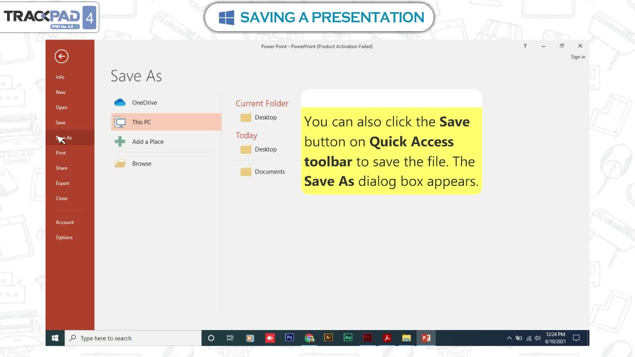Image resolution: width=635 pixels, height=357 pixels.
Task: Click the battery tray icon
Action: [519, 338]
